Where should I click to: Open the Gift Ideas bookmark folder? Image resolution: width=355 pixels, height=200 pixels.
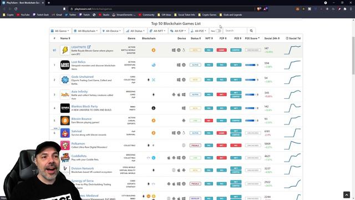[x=164, y=15]
